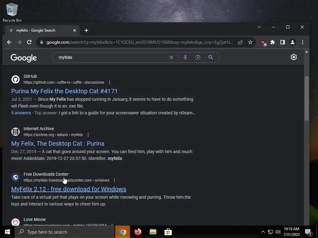
Task: Click the archive.org details myfelix URL
Action: point(53,135)
